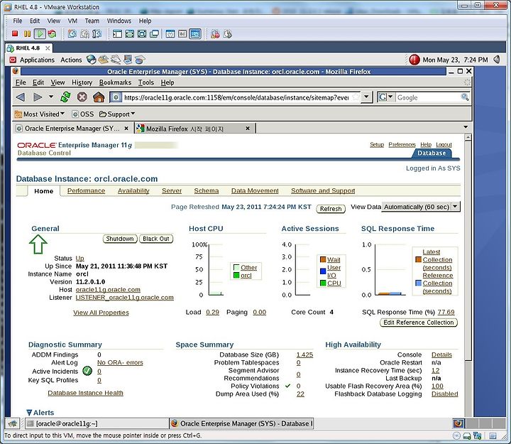Click the Shutdown button
Image resolution: width=511 pixels, height=444 pixels.
[120, 239]
